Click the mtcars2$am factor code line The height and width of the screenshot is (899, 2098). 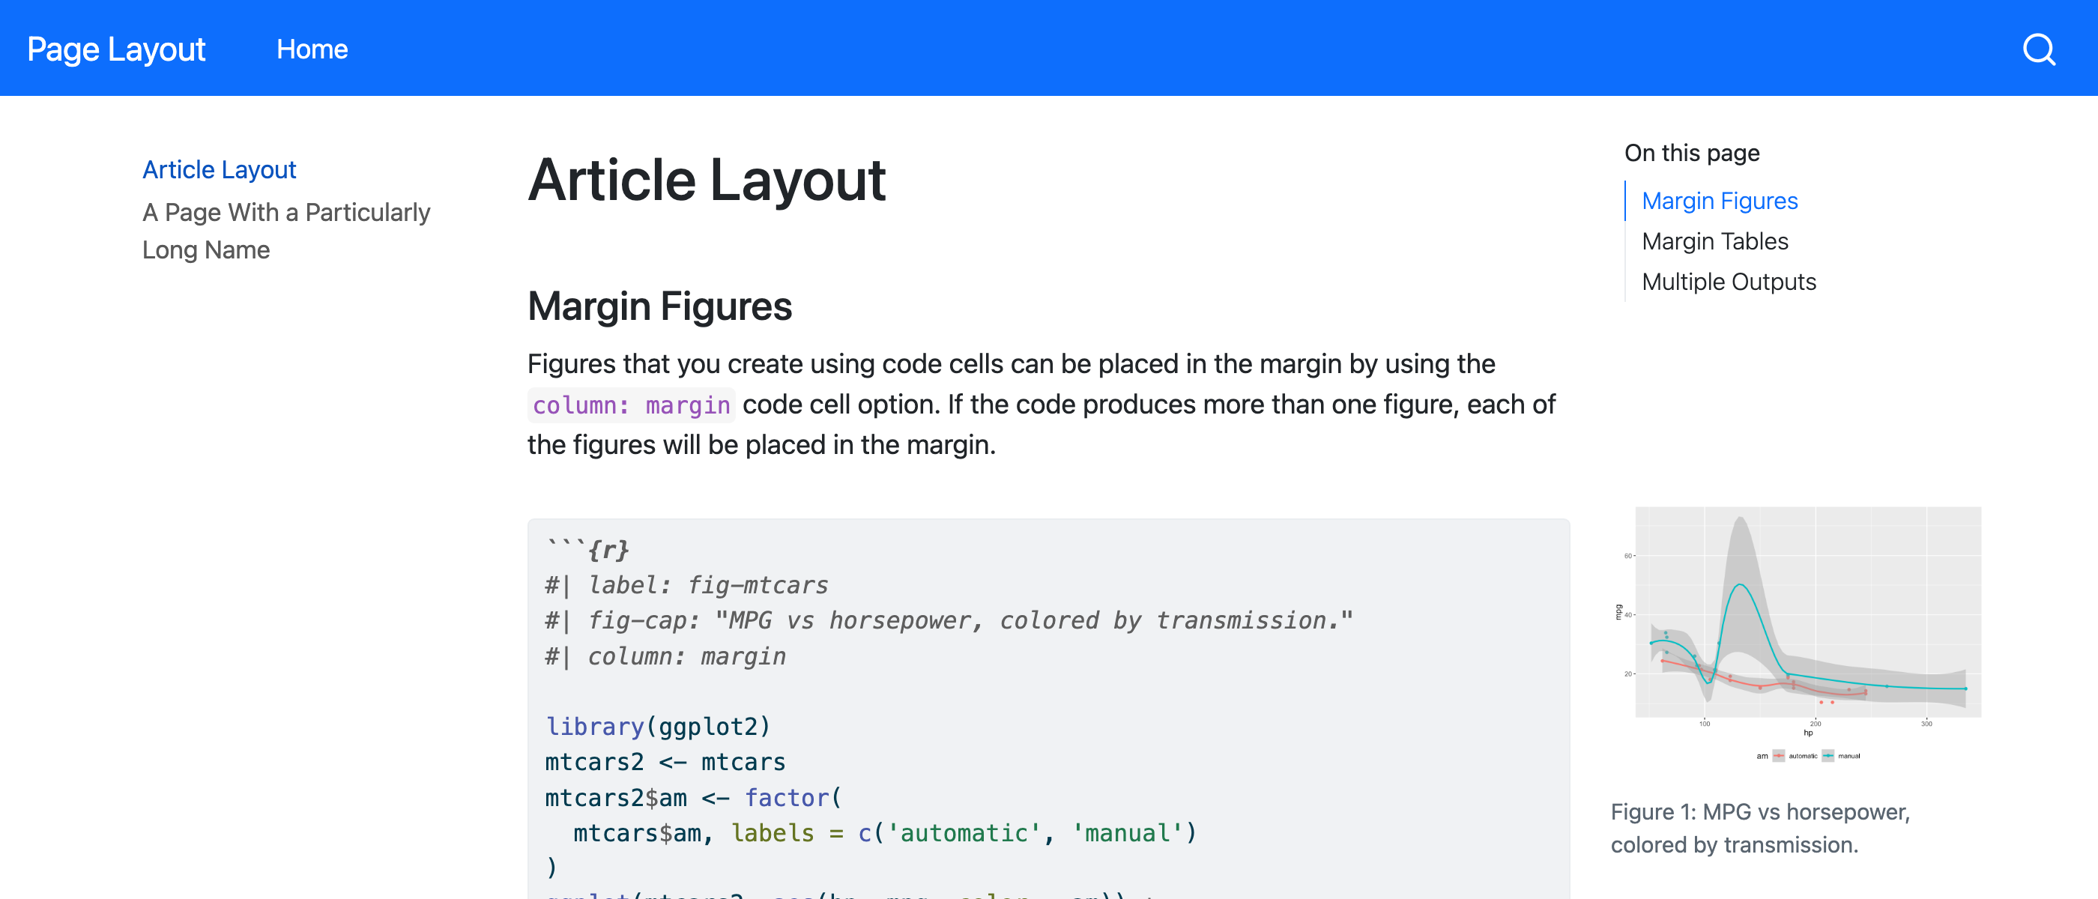pyautogui.click(x=692, y=797)
